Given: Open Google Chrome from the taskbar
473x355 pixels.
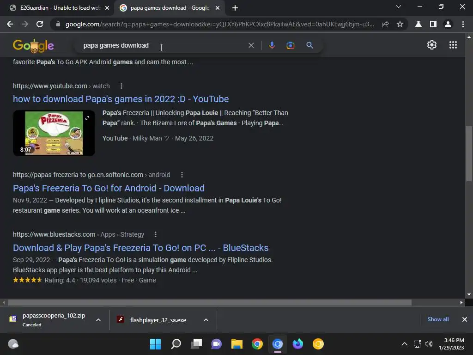Looking at the screenshot, I should tap(257, 344).
